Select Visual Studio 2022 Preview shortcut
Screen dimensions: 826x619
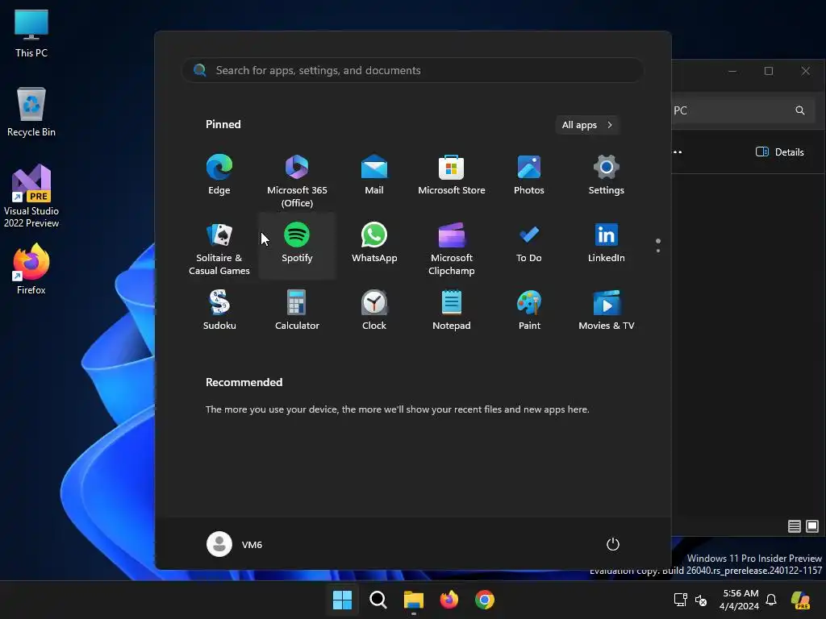click(x=31, y=196)
